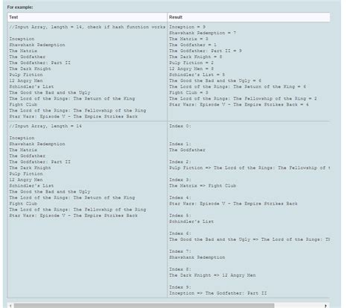
Task: Click the "Index 3:" label
Action: [x=180, y=179]
